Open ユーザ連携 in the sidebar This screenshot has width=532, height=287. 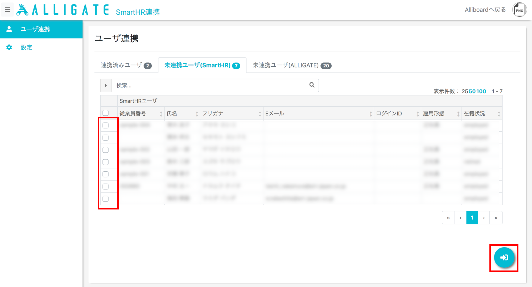tap(41, 29)
